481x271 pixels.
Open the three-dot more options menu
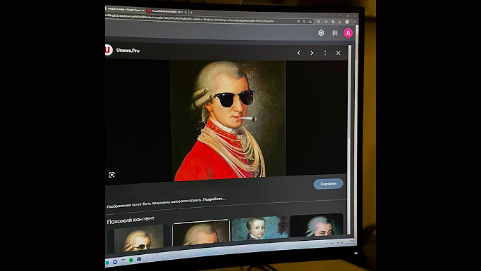(x=325, y=53)
